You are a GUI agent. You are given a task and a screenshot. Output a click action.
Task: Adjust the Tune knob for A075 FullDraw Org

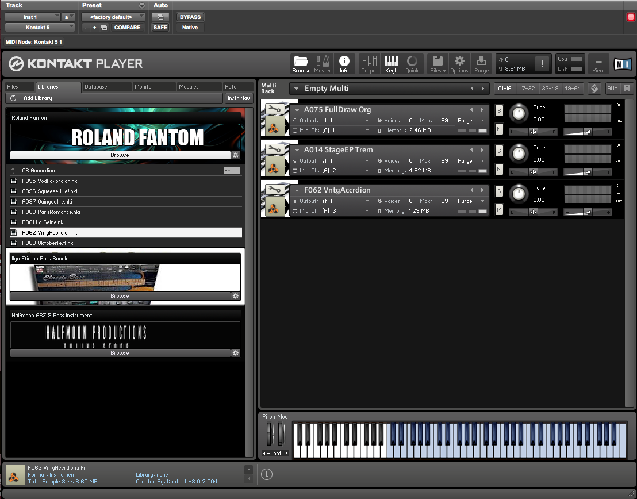pos(519,113)
